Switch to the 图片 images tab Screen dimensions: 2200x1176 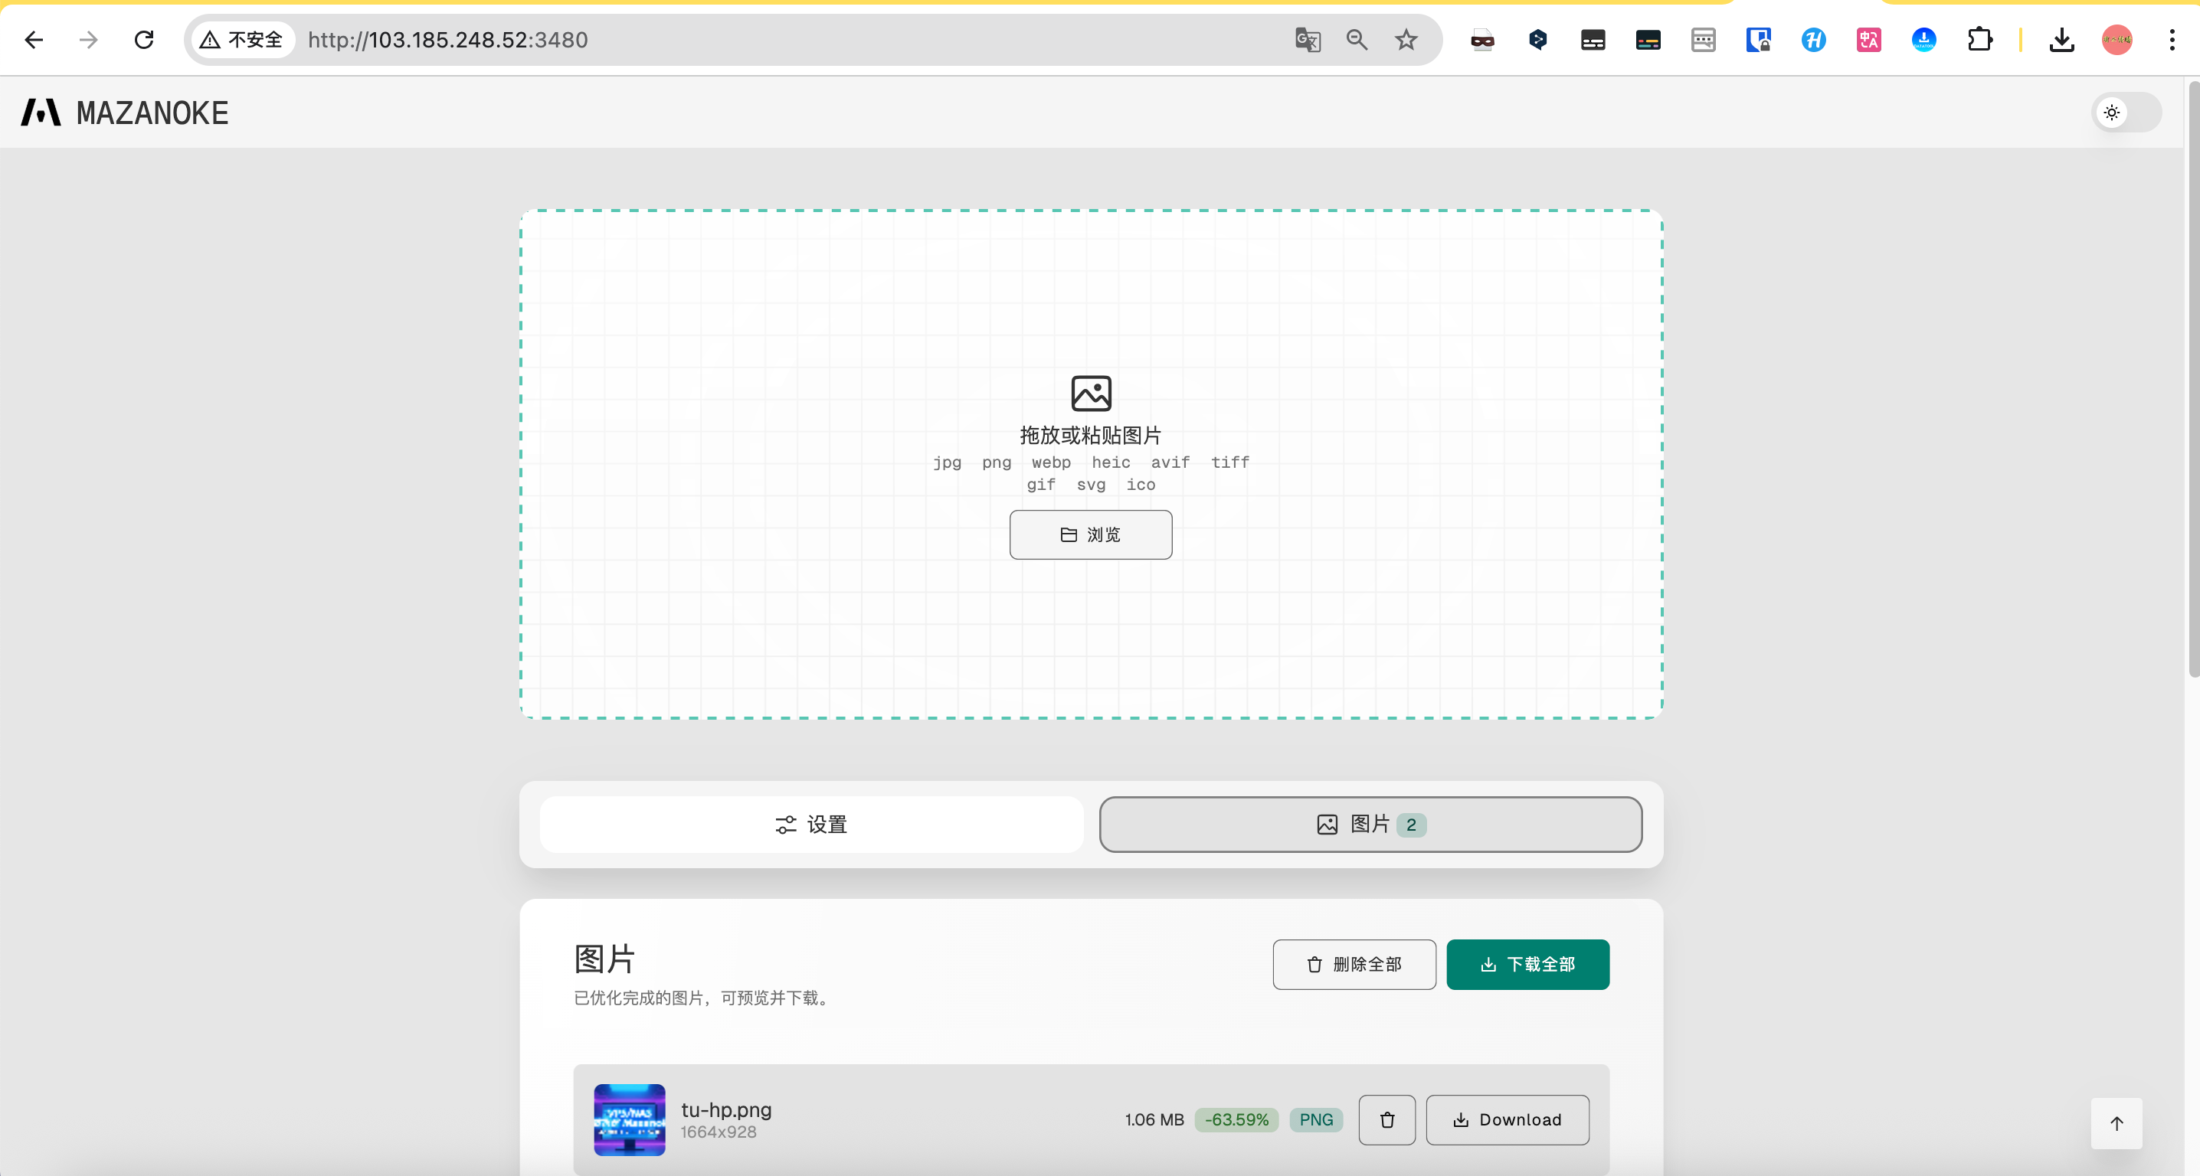pos(1370,825)
